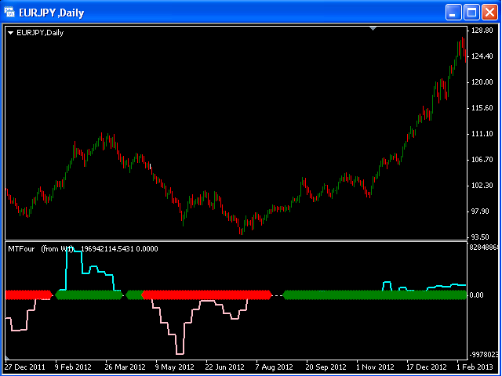Select the MTFour indicator label
Viewport: 502px width, 376px height.
point(22,248)
